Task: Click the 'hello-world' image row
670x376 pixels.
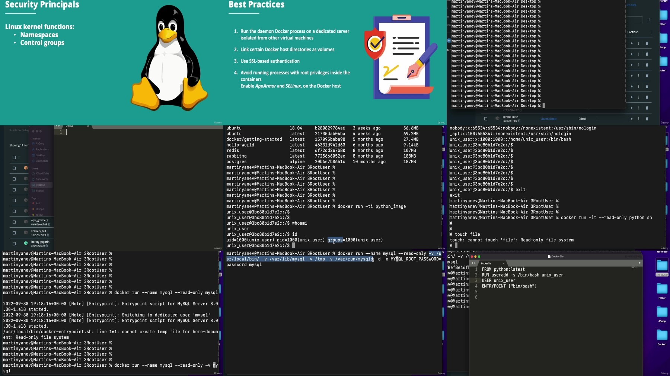Action: click(x=322, y=145)
